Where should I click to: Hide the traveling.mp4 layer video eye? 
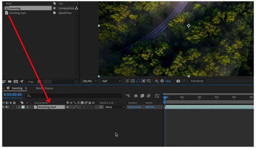(4, 107)
